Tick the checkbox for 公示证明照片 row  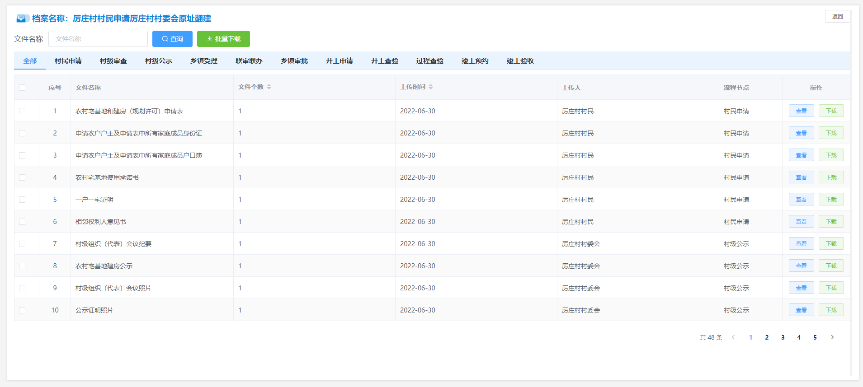[x=22, y=310]
